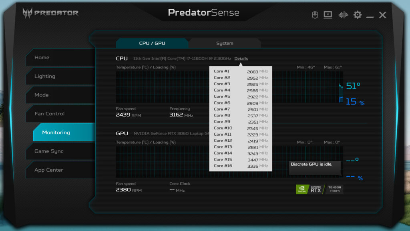Switch to the System tab
The image size is (410, 231).
pos(225,43)
